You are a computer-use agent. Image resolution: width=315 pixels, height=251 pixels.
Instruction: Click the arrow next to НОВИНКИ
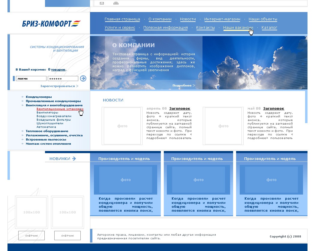click(74, 159)
